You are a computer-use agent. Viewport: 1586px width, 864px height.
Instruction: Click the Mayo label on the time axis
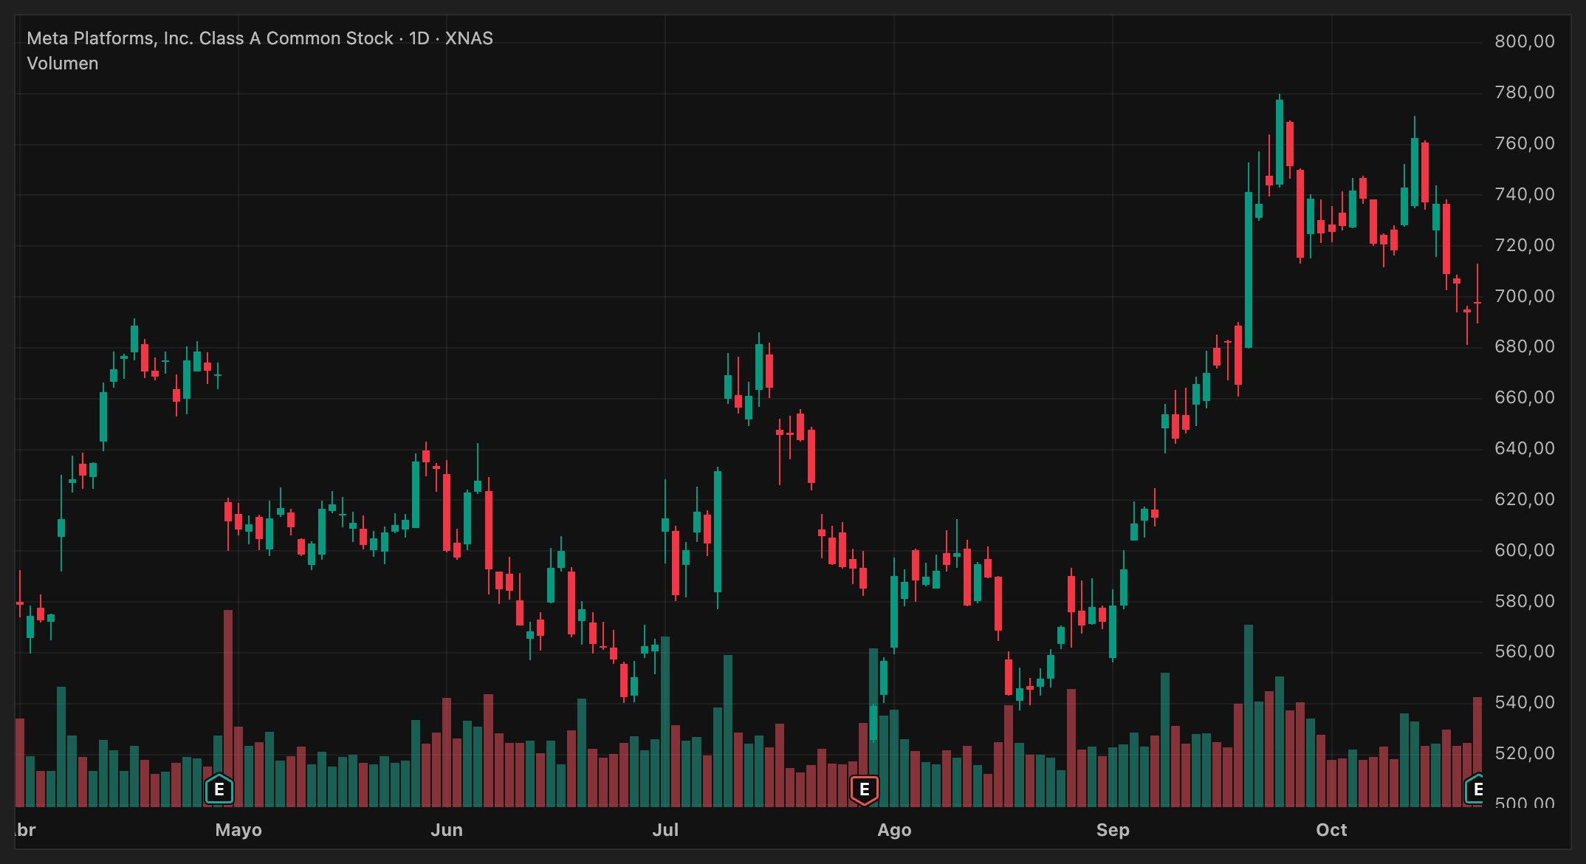[x=238, y=831]
